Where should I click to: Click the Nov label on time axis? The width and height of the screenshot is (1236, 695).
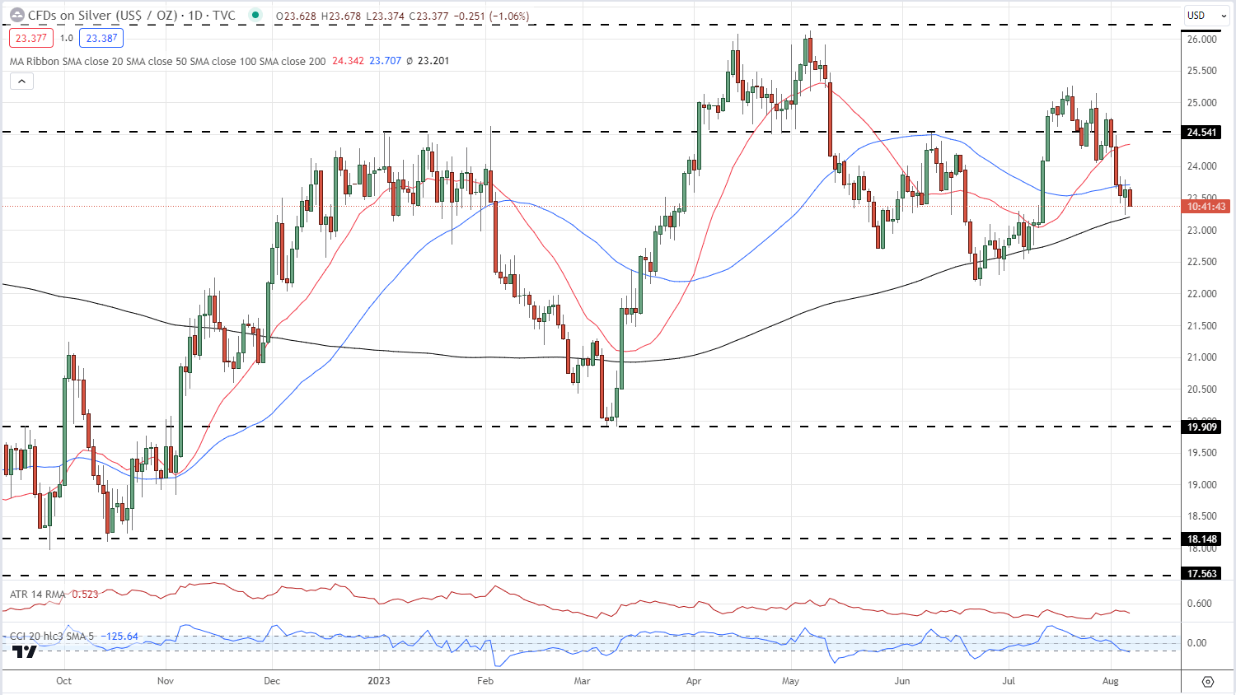[165, 681]
